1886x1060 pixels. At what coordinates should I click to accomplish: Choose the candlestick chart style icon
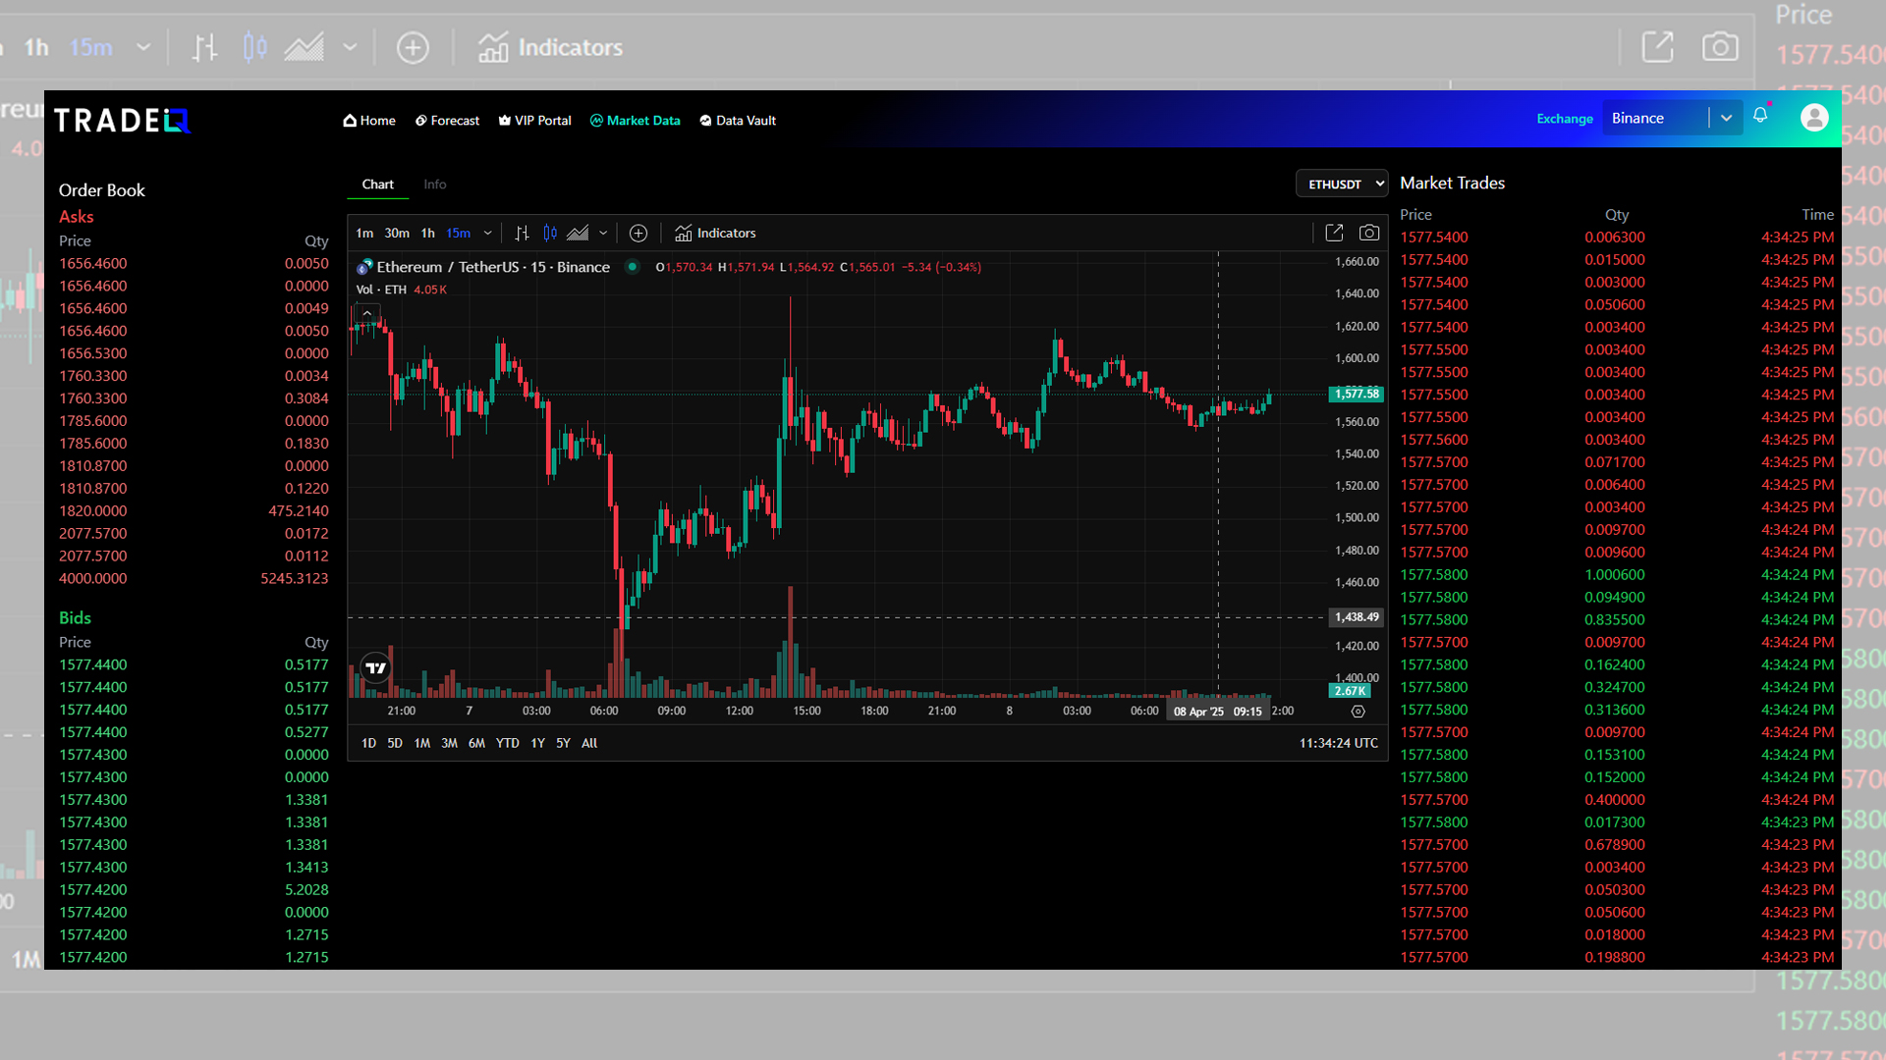pos(550,234)
